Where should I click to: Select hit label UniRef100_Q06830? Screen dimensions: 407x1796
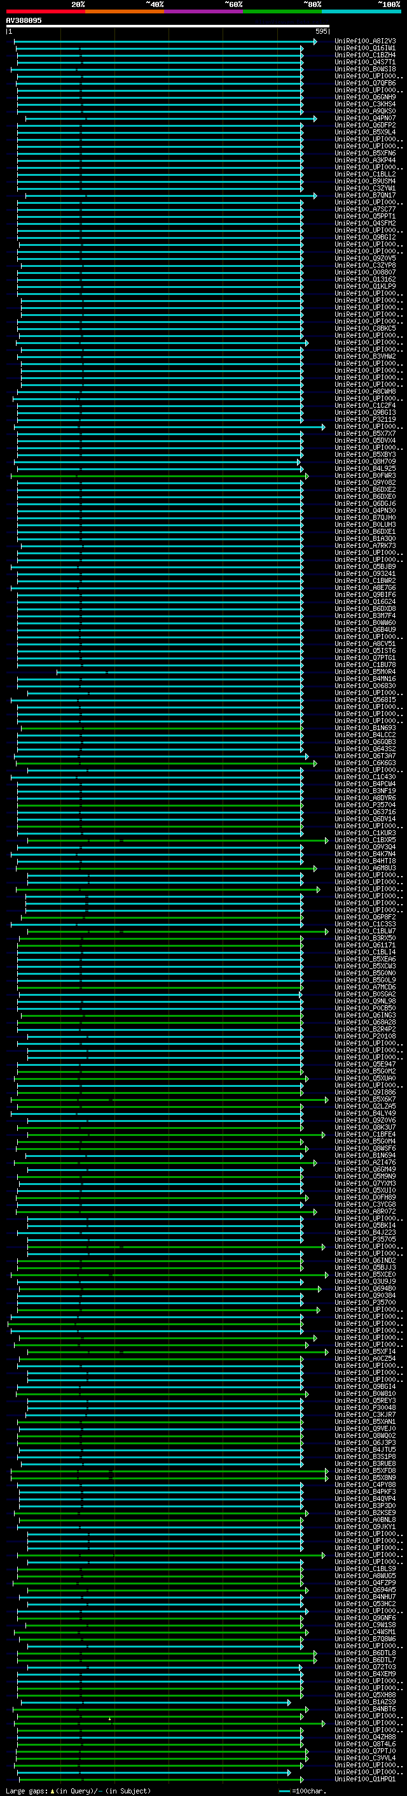[365, 686]
